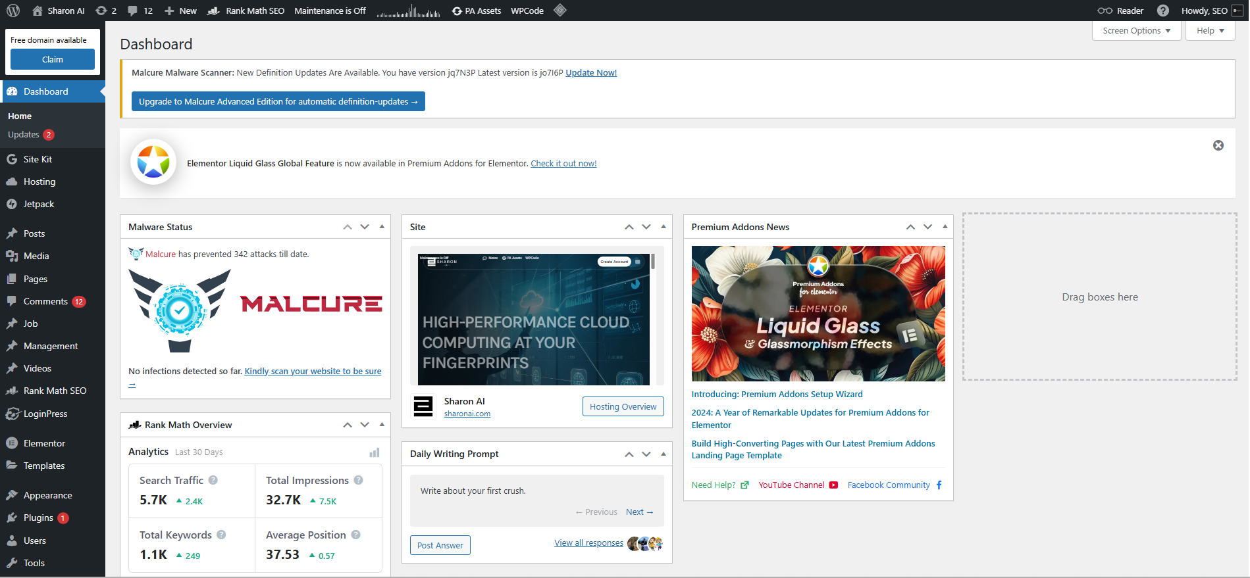
Task: Click the updates refresh icon in admin bar
Action: tap(101, 11)
